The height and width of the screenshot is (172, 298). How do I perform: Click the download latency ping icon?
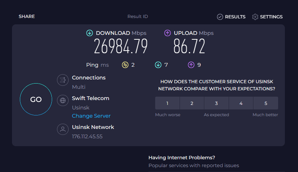pos(158,65)
